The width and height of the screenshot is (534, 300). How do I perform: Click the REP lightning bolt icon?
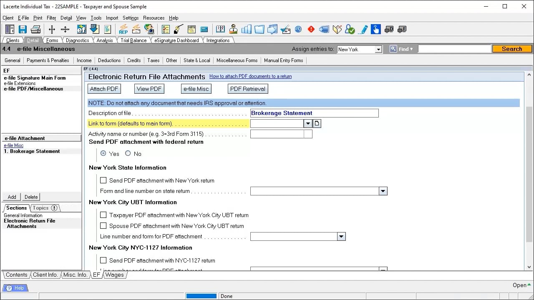point(123,29)
